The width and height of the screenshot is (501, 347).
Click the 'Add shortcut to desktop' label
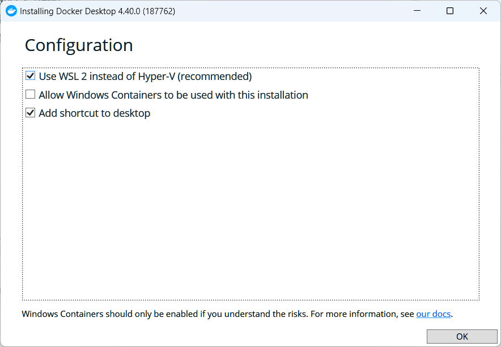click(x=94, y=113)
